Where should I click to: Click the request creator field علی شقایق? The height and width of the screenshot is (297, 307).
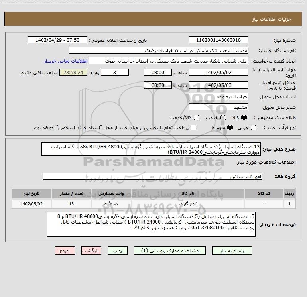pyautogui.click(x=169, y=61)
